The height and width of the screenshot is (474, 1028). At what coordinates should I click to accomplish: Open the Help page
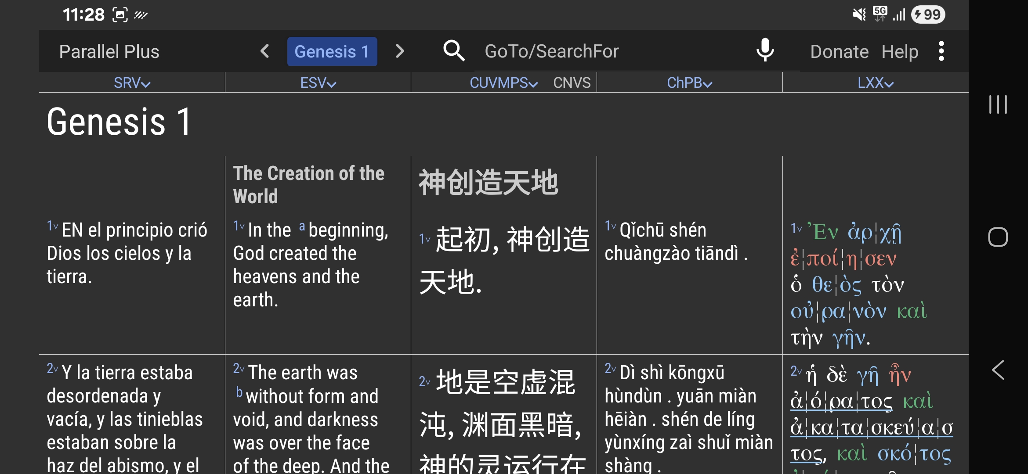point(900,52)
